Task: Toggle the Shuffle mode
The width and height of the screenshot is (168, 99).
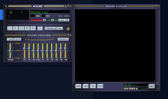Action: pyautogui.click(x=50, y=28)
